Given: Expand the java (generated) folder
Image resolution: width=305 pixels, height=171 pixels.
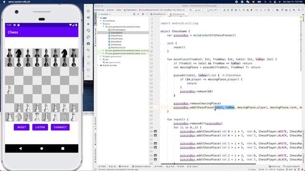Looking at the screenshot, I should click(101, 57).
